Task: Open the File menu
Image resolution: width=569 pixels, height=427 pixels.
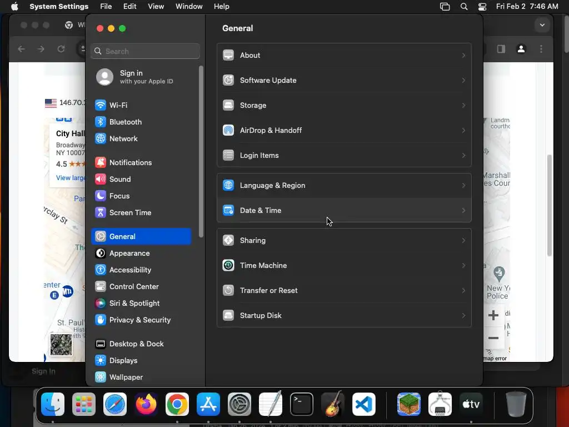Action: 106,7
